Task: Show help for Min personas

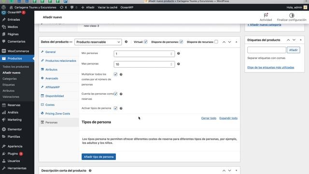Action: coord(179,53)
